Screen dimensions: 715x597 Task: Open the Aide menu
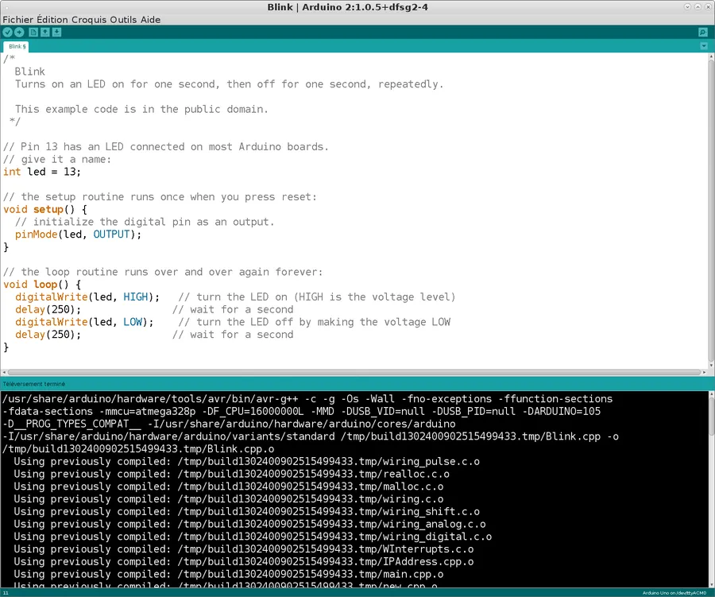[x=150, y=20]
